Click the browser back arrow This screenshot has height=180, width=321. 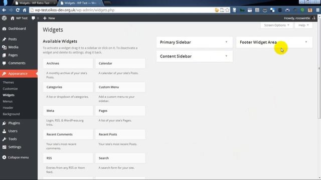[4, 10]
